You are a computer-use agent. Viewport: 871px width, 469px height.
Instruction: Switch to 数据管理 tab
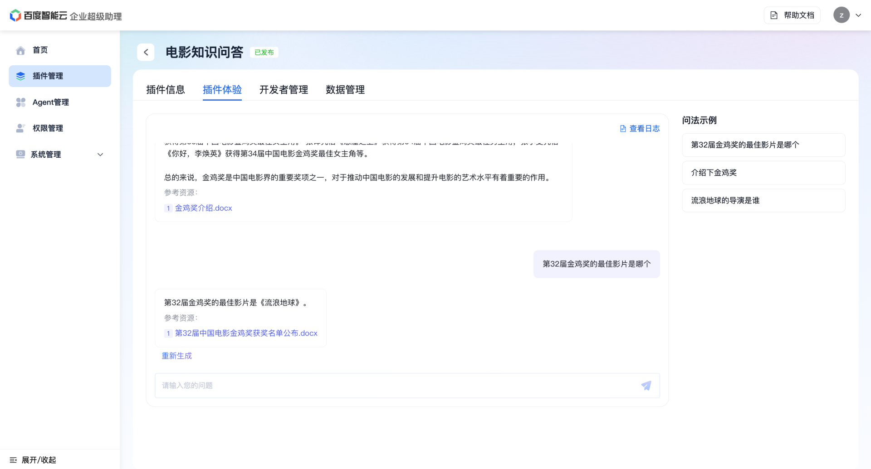(345, 90)
